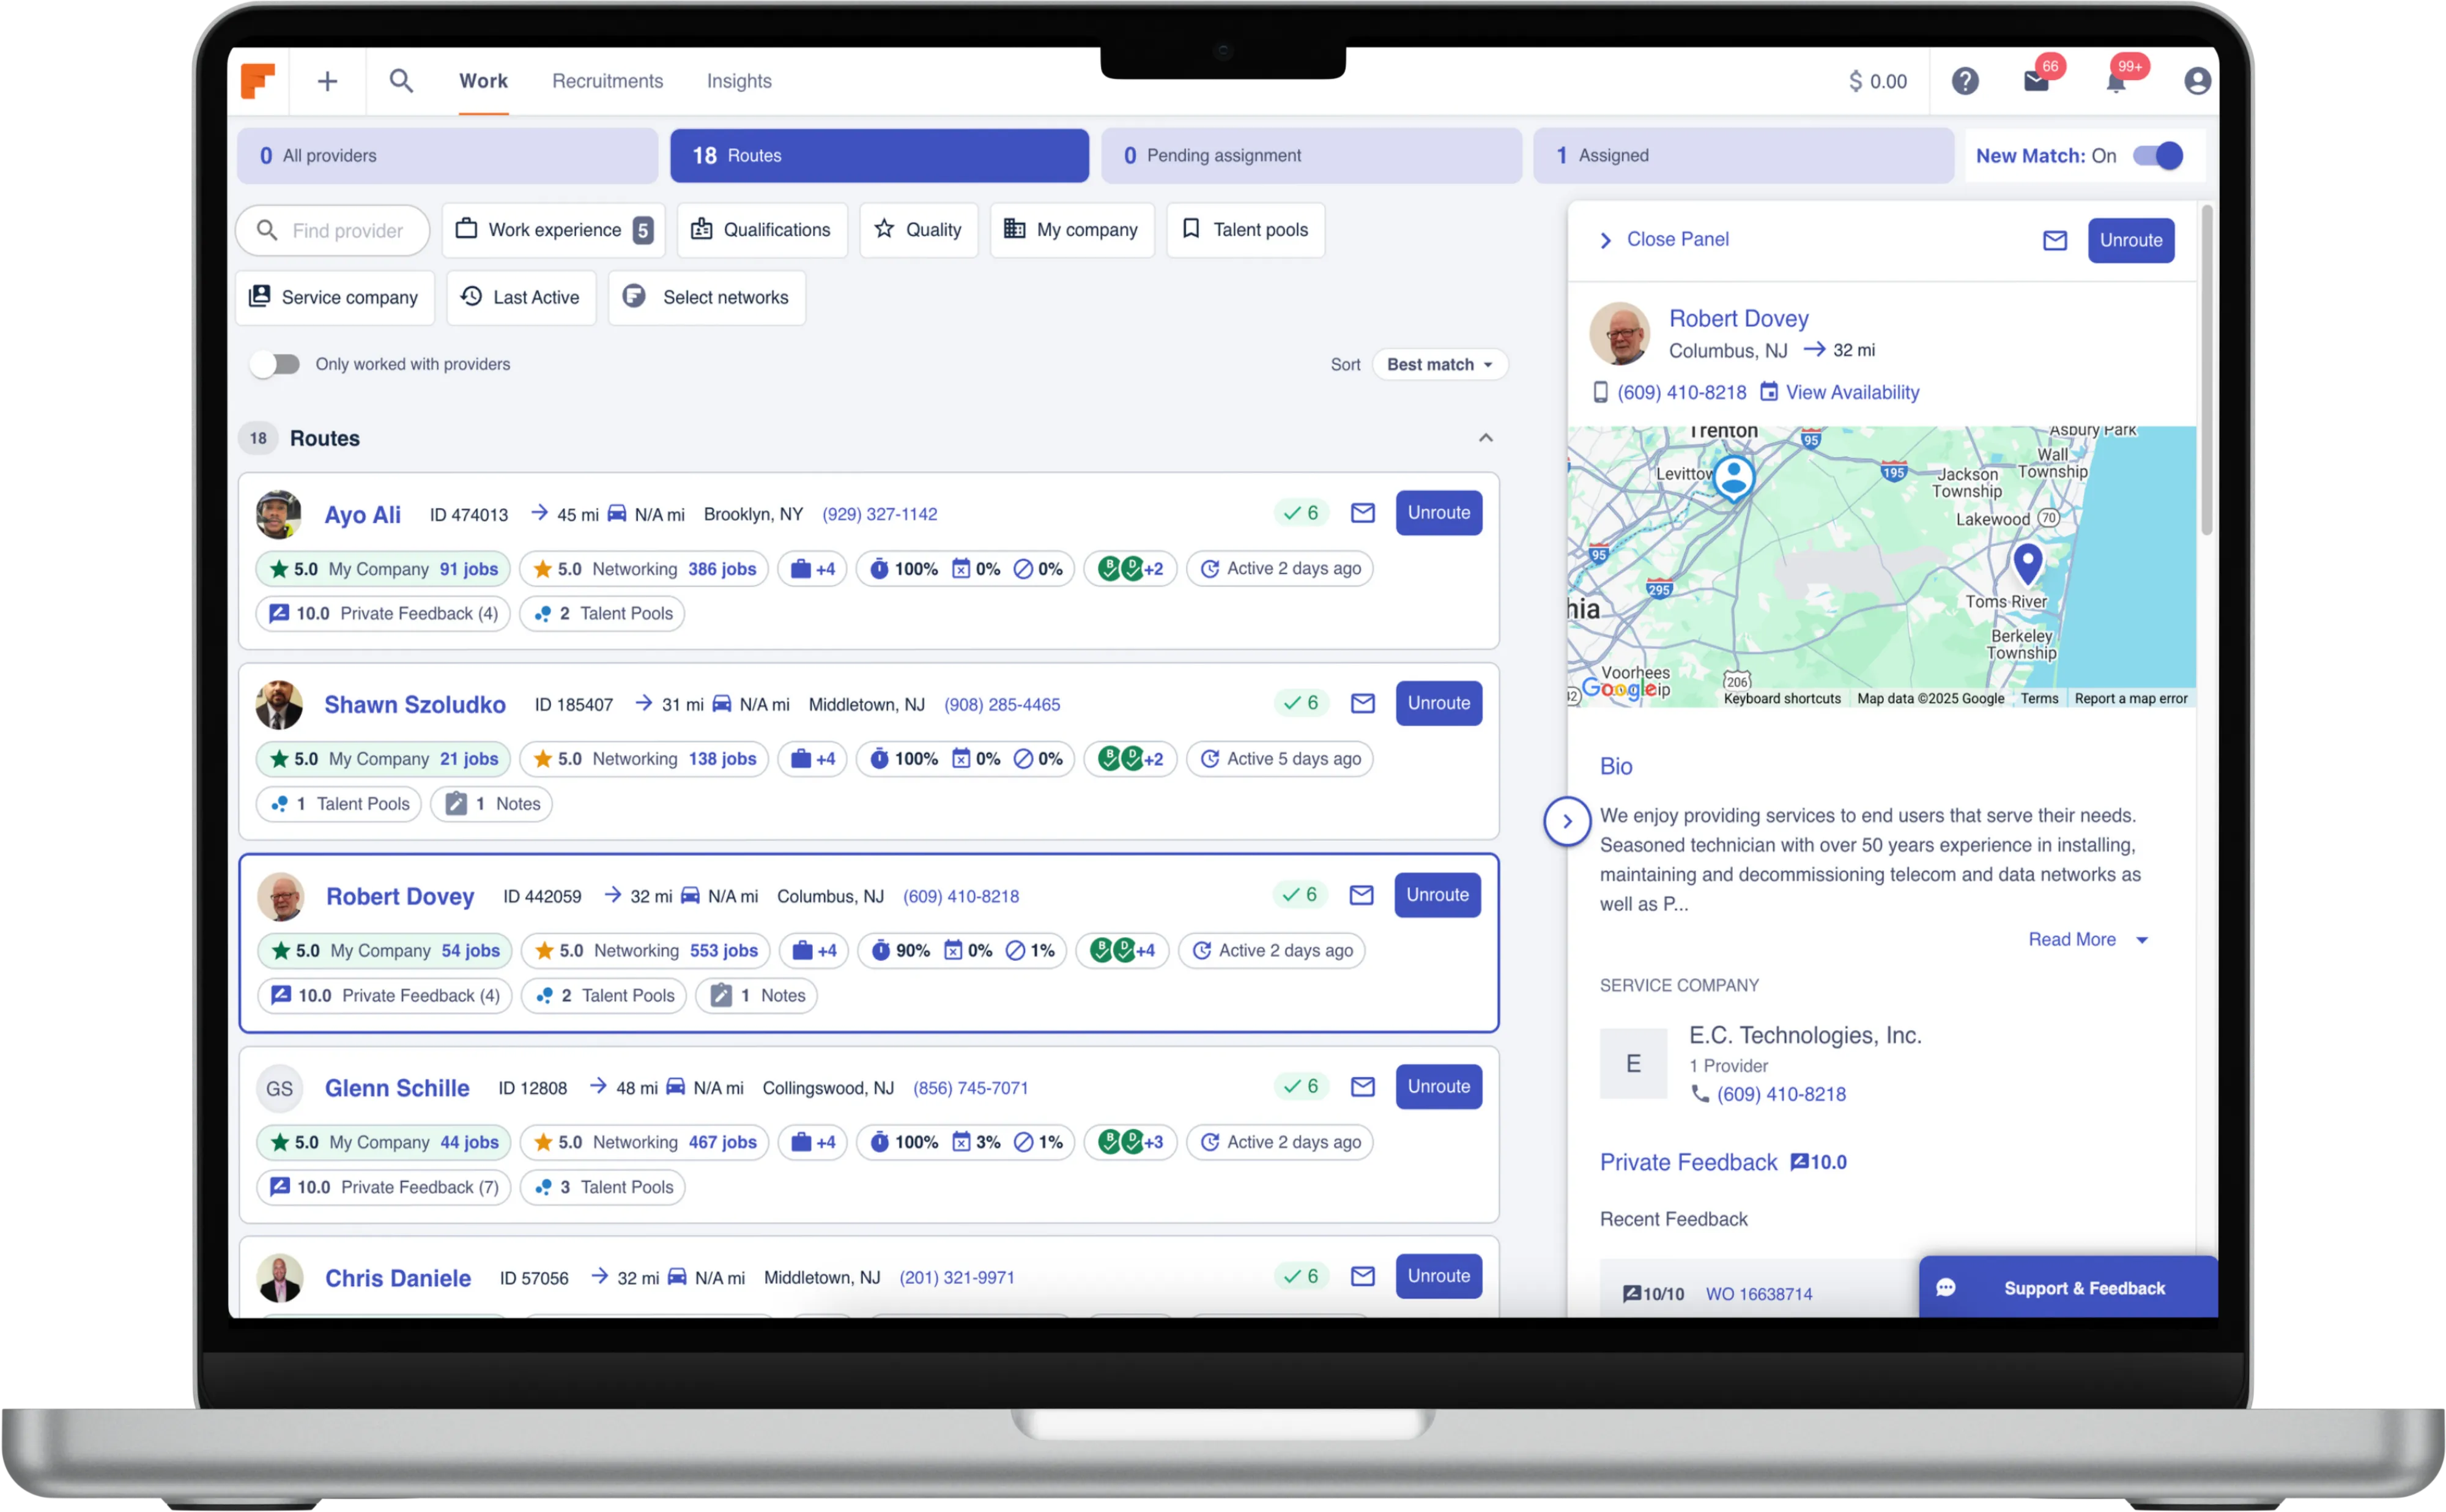Select the Pending assignment tab

pyautogui.click(x=1311, y=156)
